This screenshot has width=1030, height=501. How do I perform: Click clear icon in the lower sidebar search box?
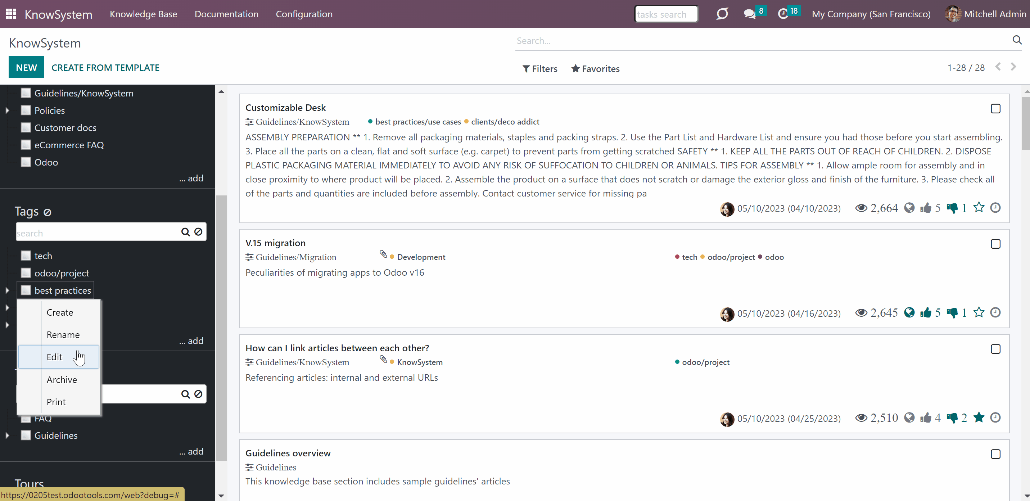(x=198, y=394)
